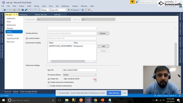183x103 pixels.
Task: Click the Copy link next to SSL URL
Action: [x=95, y=79]
